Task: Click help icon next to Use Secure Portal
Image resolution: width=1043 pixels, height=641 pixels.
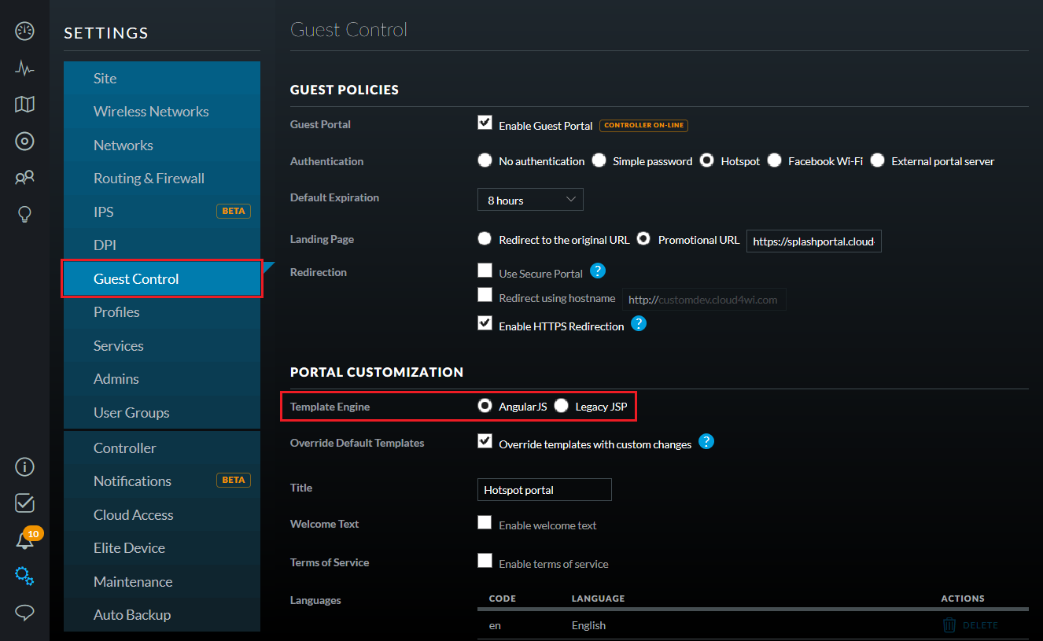Action: click(x=598, y=271)
